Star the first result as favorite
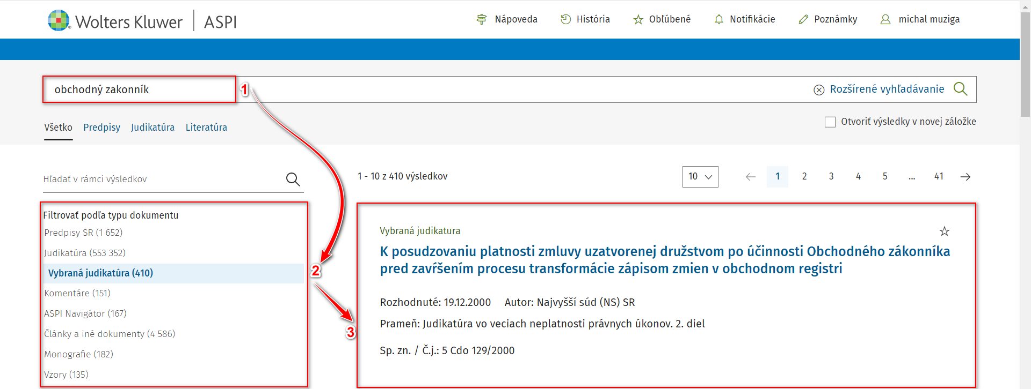Viewport: 1031px width, 389px height. pos(944,231)
